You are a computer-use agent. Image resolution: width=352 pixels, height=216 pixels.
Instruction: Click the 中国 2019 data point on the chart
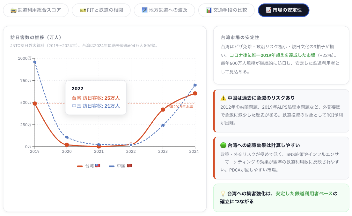point(35,62)
